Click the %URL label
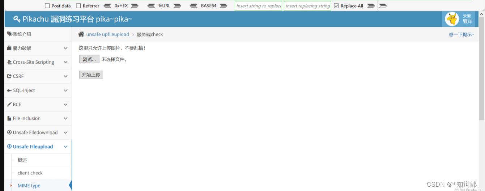 coord(164,6)
